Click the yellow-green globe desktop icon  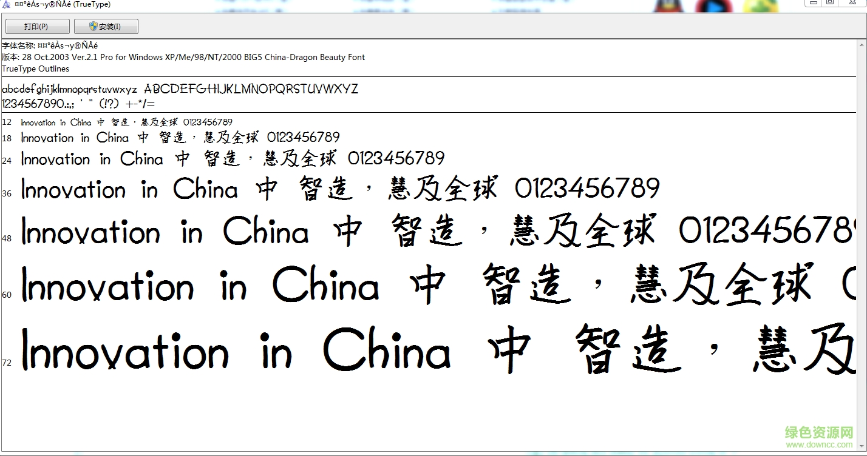(760, 7)
